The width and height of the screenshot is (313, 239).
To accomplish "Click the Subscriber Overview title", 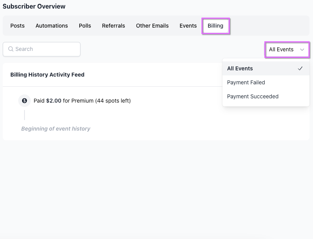I will pyautogui.click(x=34, y=6).
